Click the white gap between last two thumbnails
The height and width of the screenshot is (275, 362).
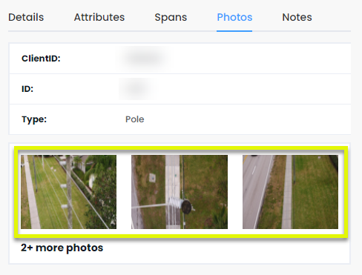(235, 192)
